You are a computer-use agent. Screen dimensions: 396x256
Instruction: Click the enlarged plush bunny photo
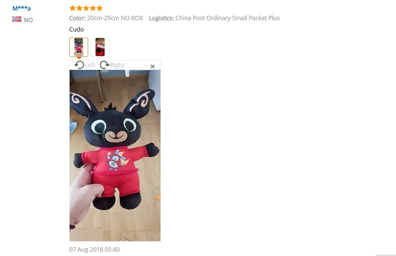pos(115,156)
